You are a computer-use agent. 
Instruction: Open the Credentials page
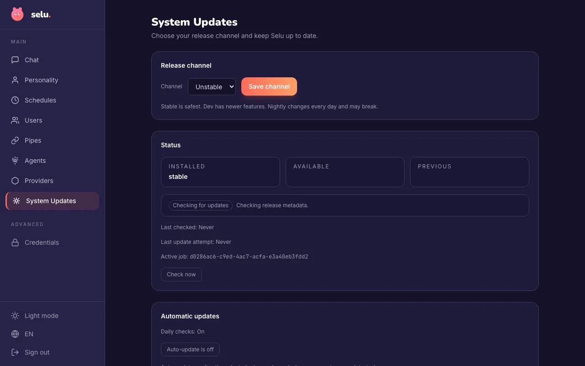(x=52, y=242)
